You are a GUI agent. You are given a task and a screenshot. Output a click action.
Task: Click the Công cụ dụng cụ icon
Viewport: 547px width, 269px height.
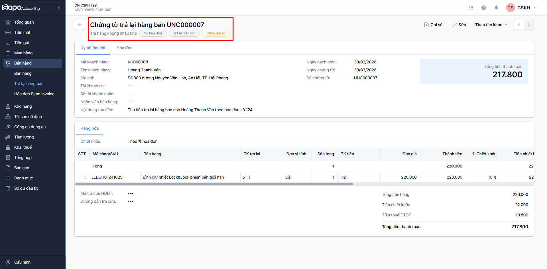(8, 127)
